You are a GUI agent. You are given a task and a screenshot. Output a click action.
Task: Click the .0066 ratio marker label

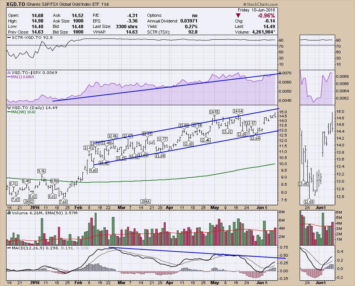(x=145, y=201)
